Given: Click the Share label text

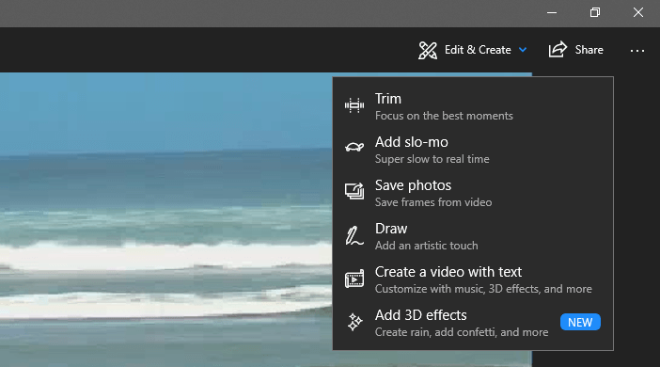Looking at the screenshot, I should (589, 50).
